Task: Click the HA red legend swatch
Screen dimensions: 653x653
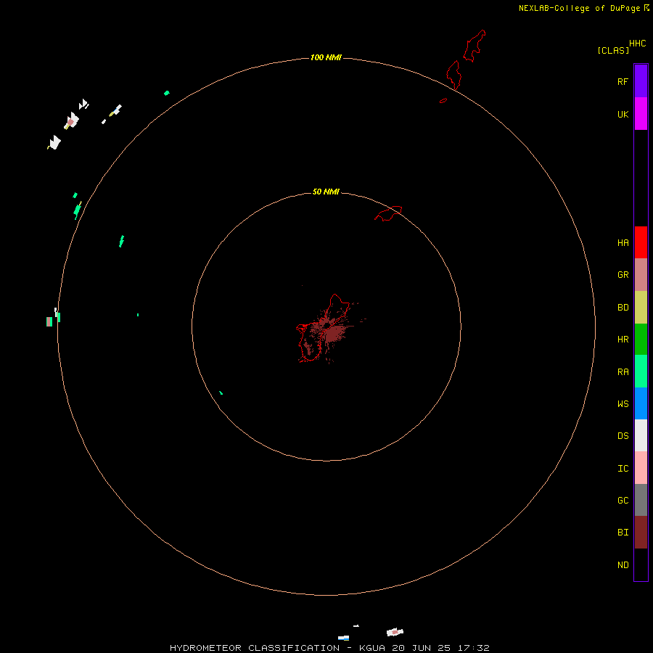Action: coord(641,242)
